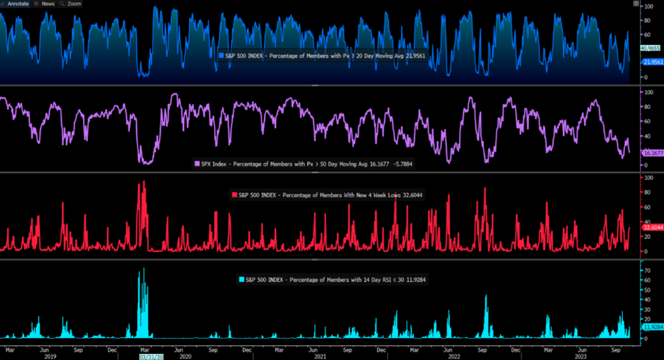Screen dimensions: 664x360
Task: Click the purple 16.1677 last-value axis tag
Action: pyautogui.click(x=652, y=153)
